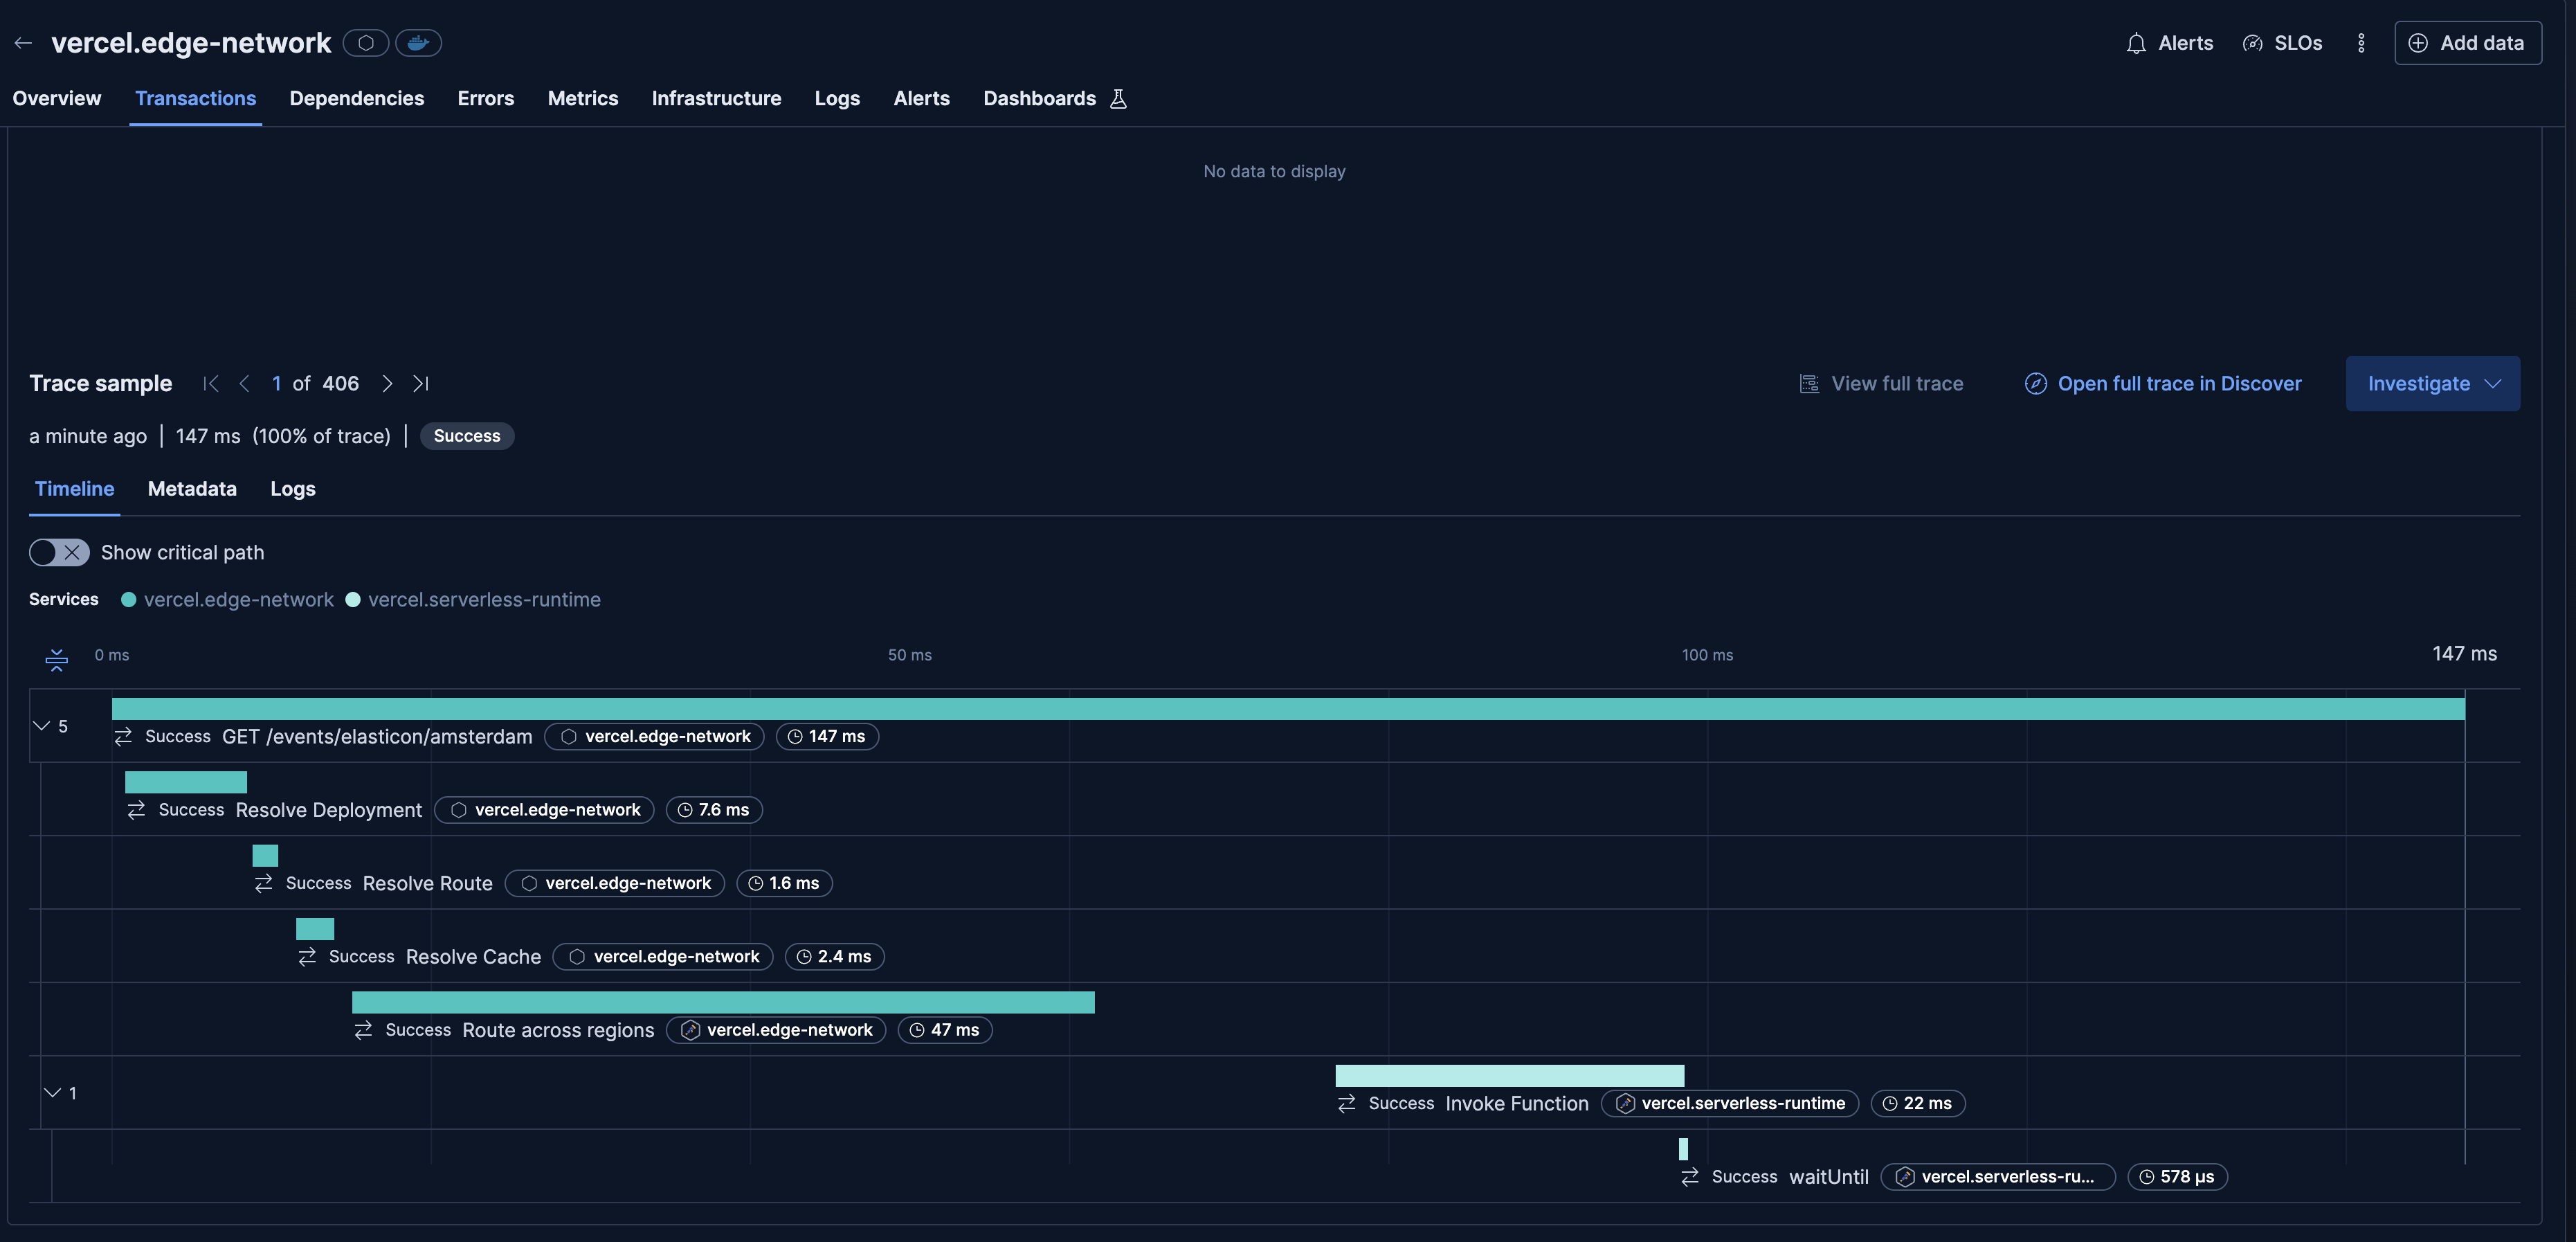Click span icon beside Resolve Deployment
The height and width of the screenshot is (1242, 2576).
click(x=136, y=810)
